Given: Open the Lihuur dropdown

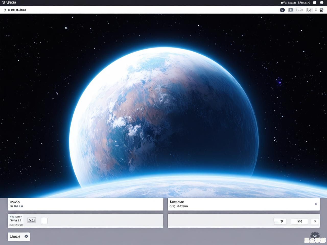Looking at the screenshot, I should coord(19,237).
